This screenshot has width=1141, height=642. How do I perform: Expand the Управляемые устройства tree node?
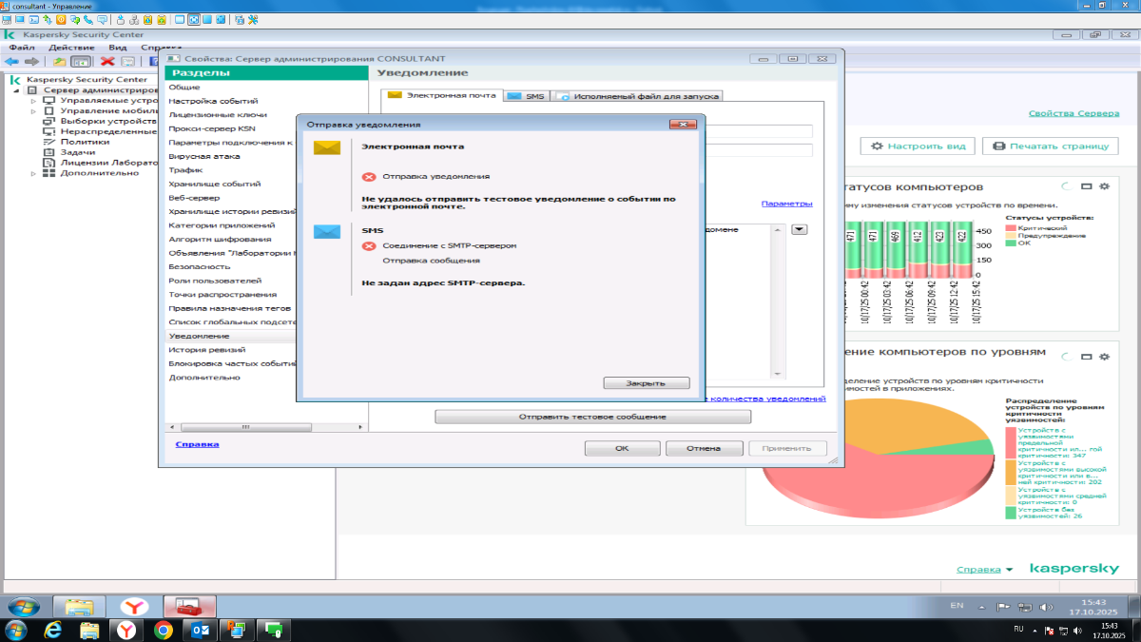point(33,100)
